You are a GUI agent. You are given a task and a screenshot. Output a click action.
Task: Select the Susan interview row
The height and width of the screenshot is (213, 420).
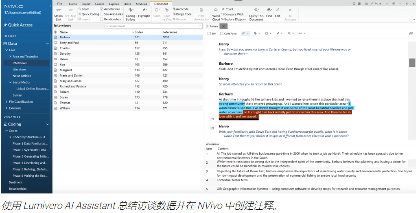[128, 97]
